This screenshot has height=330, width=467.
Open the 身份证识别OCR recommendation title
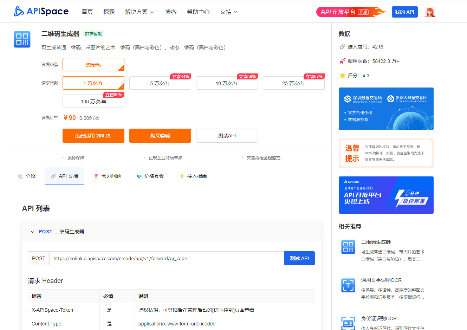pyautogui.click(x=379, y=318)
